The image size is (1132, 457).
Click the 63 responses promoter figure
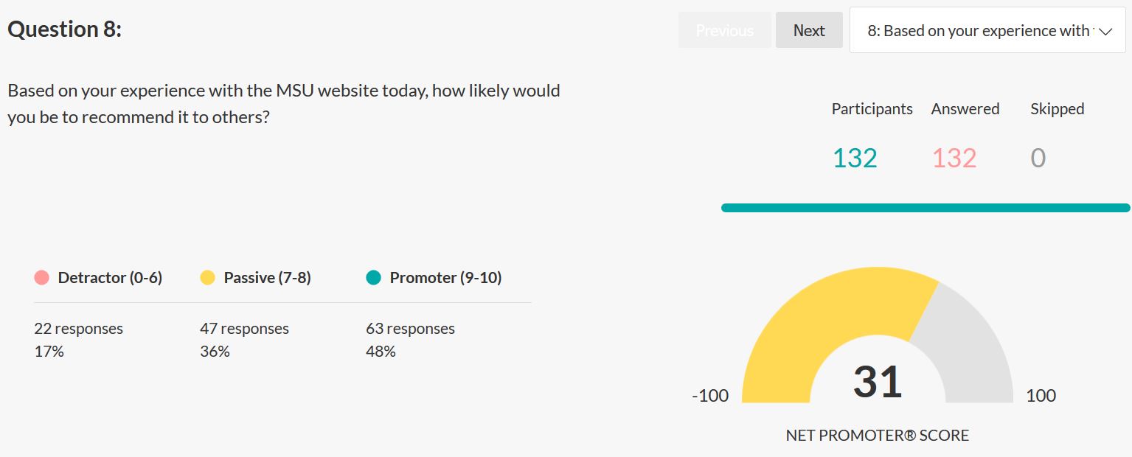click(x=410, y=329)
